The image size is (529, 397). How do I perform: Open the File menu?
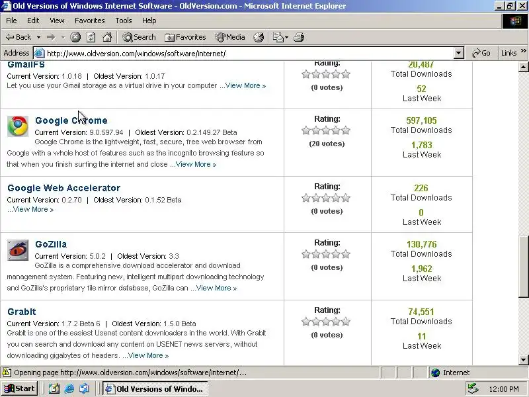[x=11, y=21]
